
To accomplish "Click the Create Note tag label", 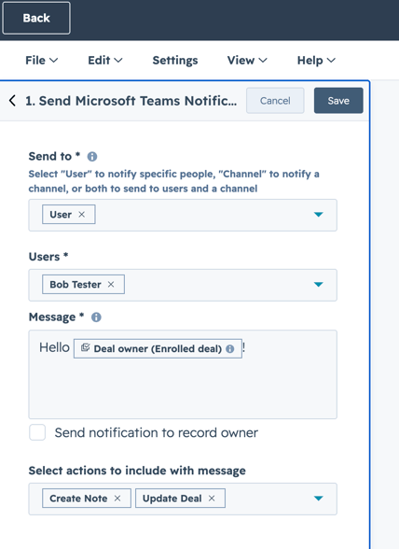I will [78, 499].
